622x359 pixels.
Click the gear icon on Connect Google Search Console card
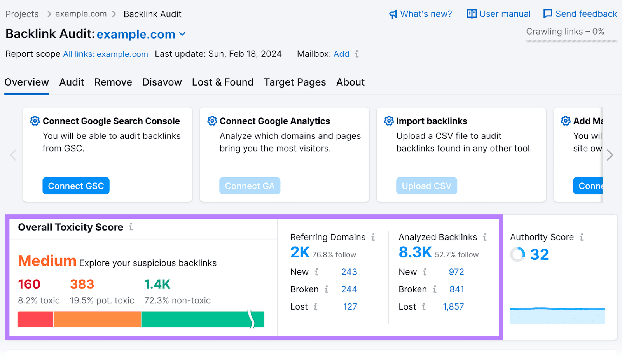click(35, 121)
